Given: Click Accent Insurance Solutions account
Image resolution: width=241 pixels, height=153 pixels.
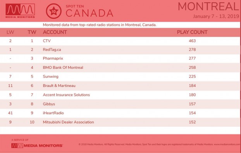Looking at the screenshot, I should pyautogui.click(x=66, y=95).
